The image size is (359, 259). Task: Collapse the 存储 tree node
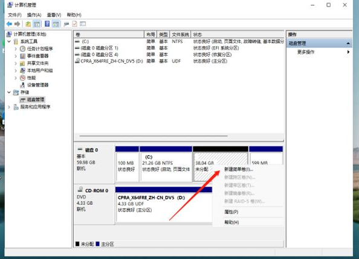tap(9, 92)
